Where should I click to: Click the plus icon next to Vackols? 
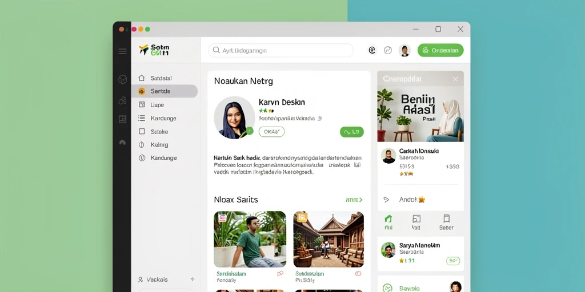coord(193,279)
